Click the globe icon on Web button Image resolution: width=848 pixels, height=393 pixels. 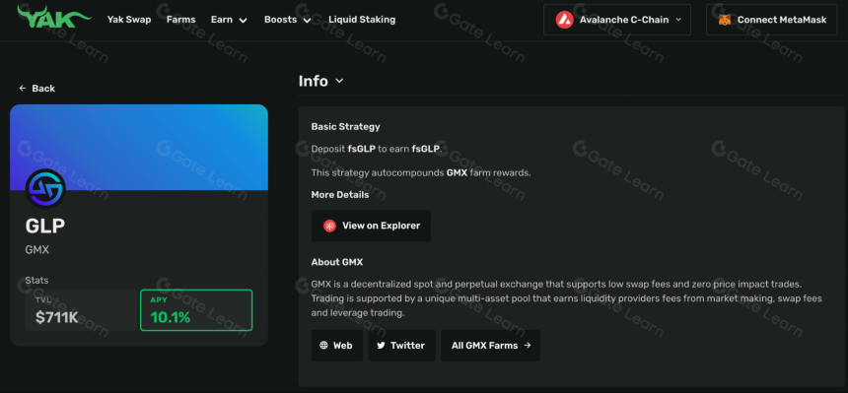pos(324,346)
